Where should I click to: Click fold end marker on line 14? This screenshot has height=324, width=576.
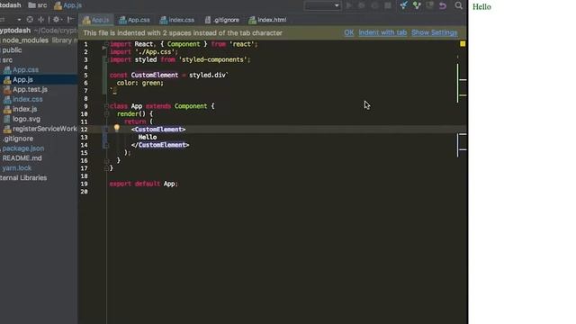tap(106, 145)
